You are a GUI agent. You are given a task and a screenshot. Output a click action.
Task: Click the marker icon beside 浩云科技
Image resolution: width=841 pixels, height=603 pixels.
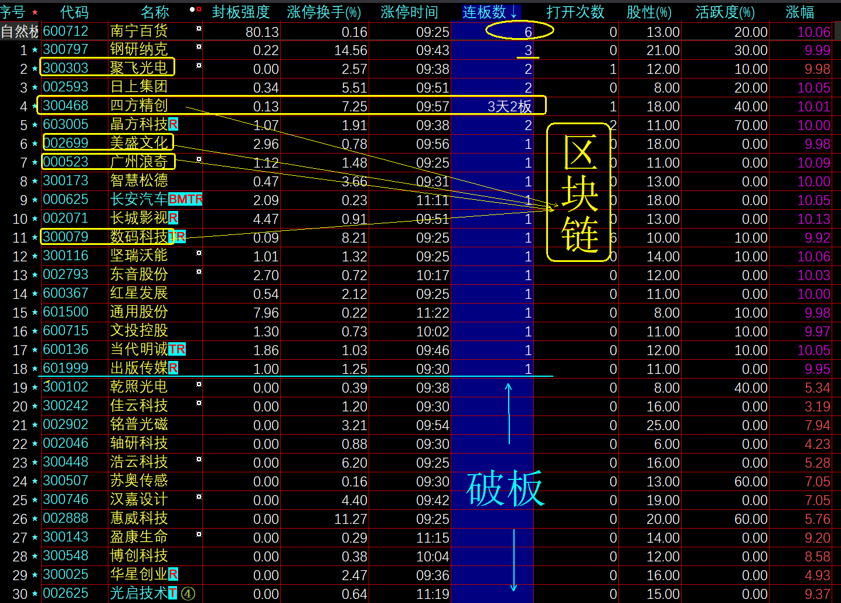(x=199, y=459)
